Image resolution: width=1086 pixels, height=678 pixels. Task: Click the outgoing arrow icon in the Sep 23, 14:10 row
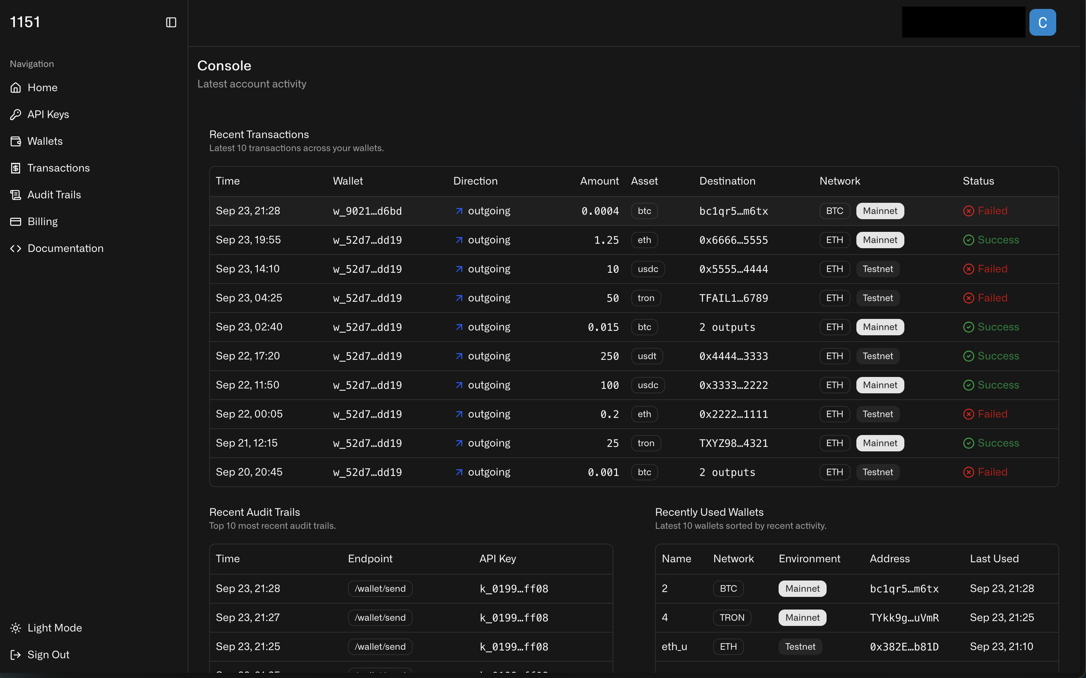459,269
